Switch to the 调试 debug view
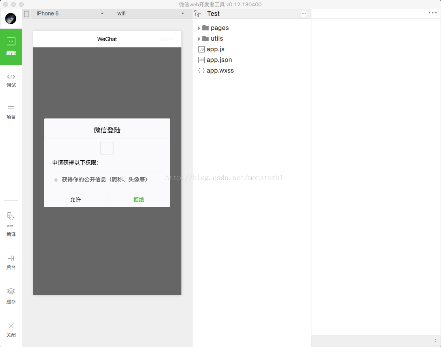The image size is (441, 347). [x=11, y=81]
